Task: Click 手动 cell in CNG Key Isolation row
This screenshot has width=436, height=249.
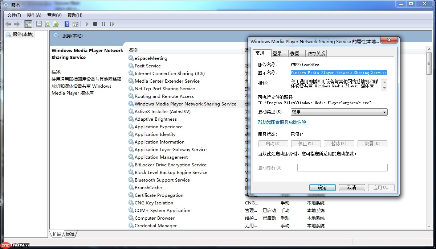Action: pyautogui.click(x=285, y=203)
